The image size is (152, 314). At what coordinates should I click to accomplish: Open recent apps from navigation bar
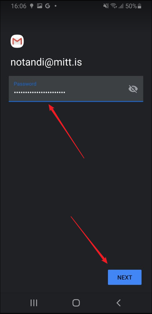tap(34, 303)
